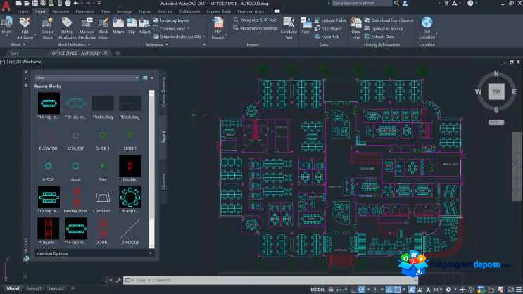Screen dimensions: 523x294
Task: Select the ELEVATOR block thumbnail
Action: click(x=49, y=136)
